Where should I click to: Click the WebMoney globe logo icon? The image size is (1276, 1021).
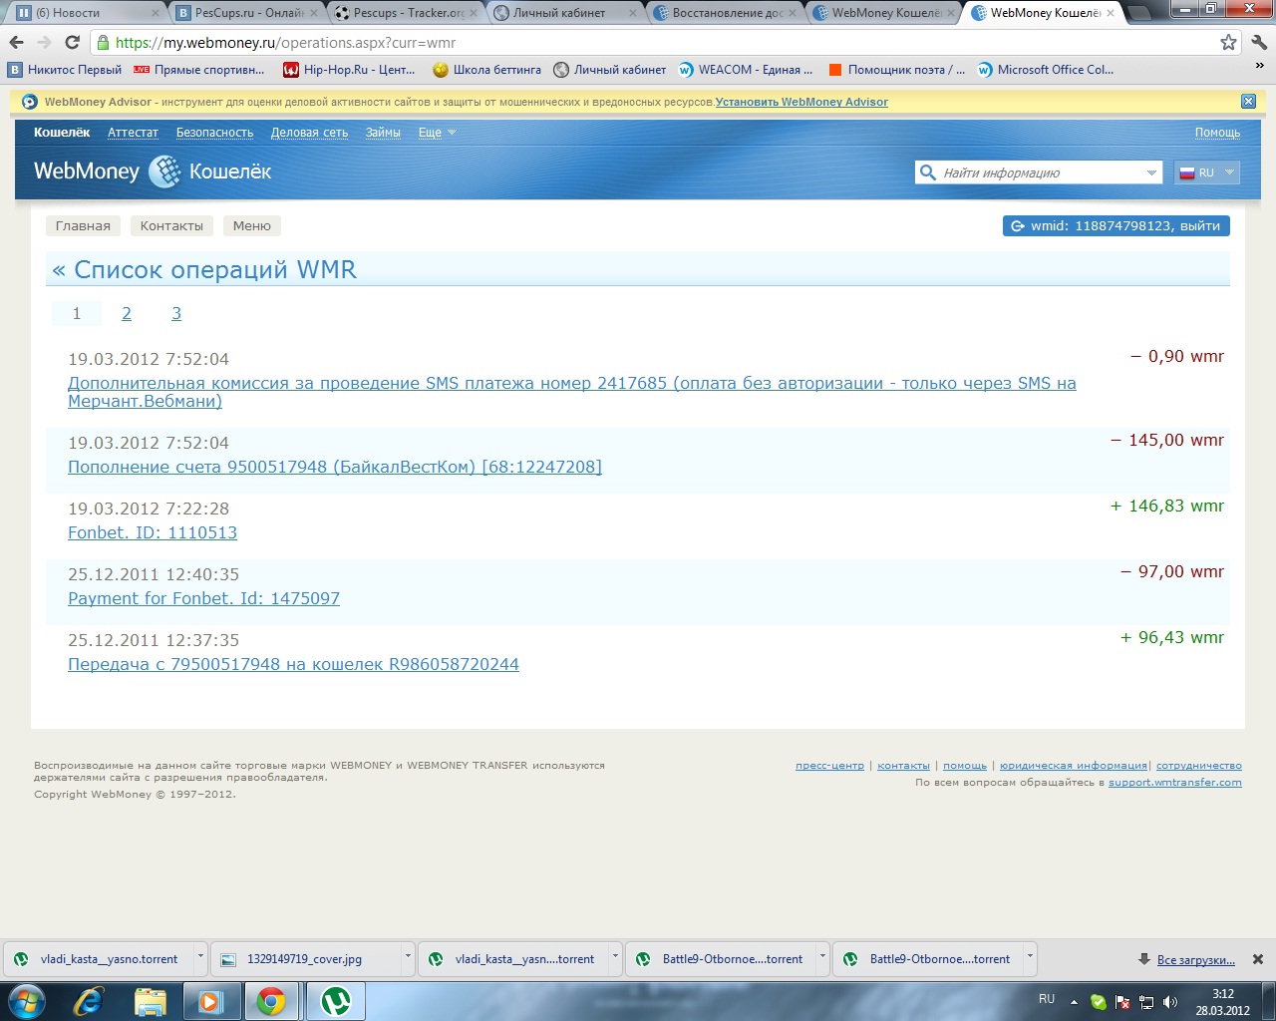pyautogui.click(x=164, y=171)
